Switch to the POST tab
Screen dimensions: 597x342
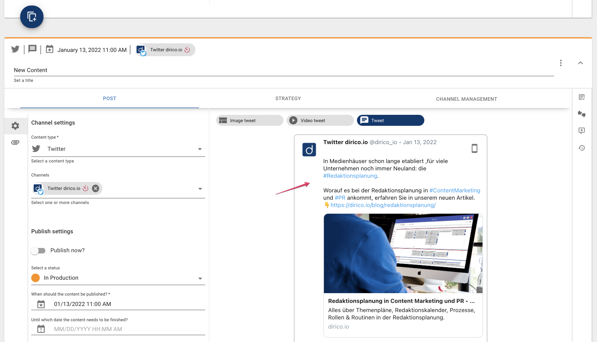coord(110,99)
